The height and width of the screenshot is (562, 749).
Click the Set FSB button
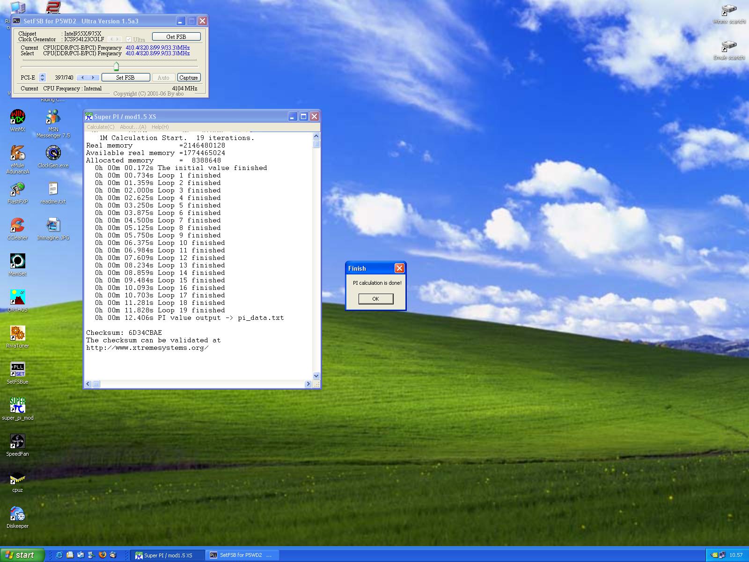(125, 78)
